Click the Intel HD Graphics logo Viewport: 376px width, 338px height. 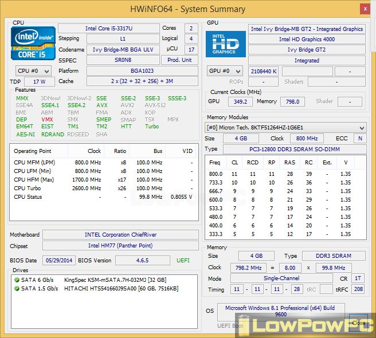226,44
